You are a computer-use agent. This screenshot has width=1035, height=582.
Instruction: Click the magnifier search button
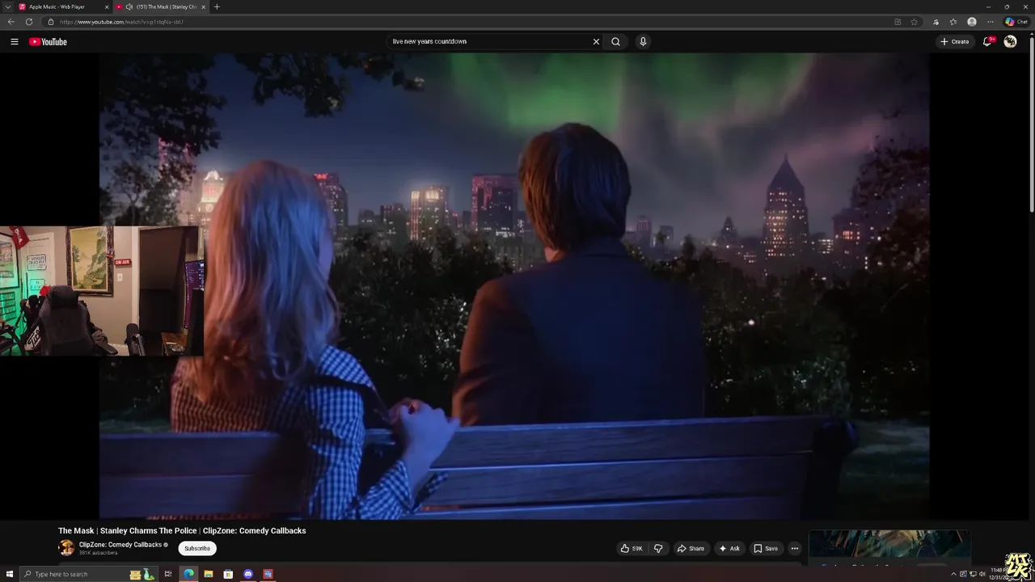[x=615, y=41]
